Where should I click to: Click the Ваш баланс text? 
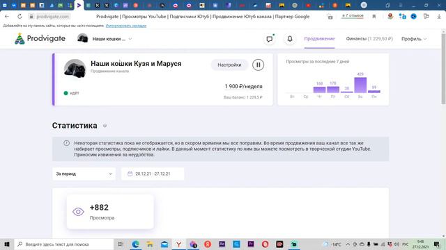(243, 97)
